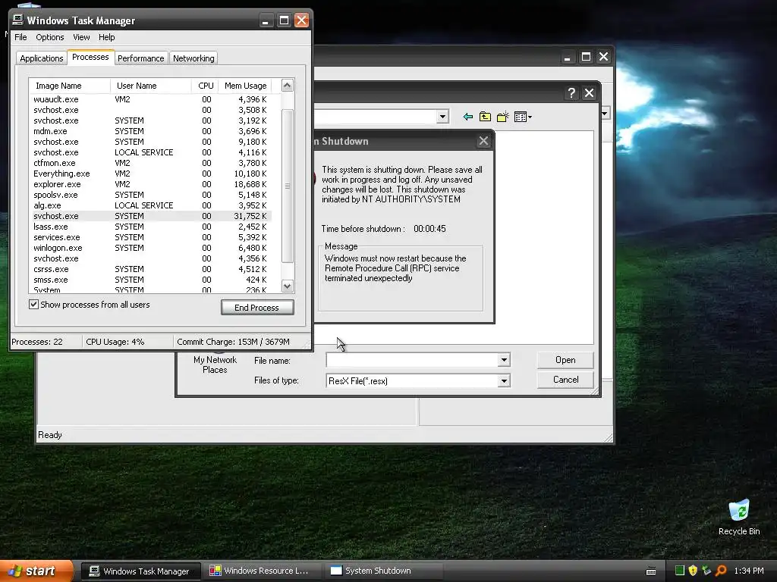Open the View menu in Task Manager

[x=81, y=37]
